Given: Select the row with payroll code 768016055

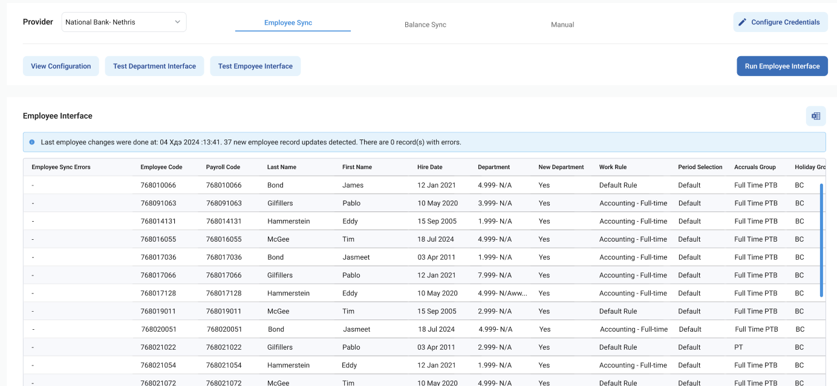Looking at the screenshot, I should (x=224, y=239).
